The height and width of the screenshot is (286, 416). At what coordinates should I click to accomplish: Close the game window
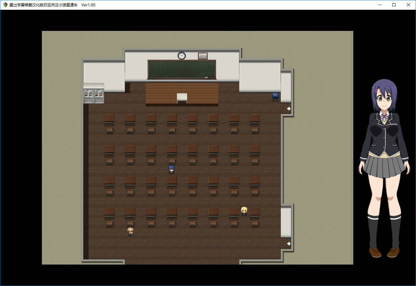(x=408, y=5)
